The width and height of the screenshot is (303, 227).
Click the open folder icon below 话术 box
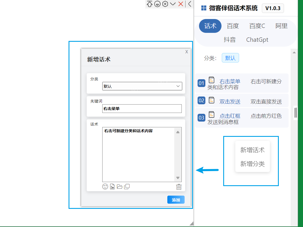coord(120,187)
